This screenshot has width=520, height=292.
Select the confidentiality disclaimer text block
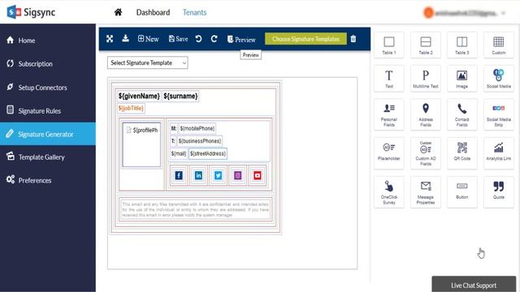click(x=196, y=210)
